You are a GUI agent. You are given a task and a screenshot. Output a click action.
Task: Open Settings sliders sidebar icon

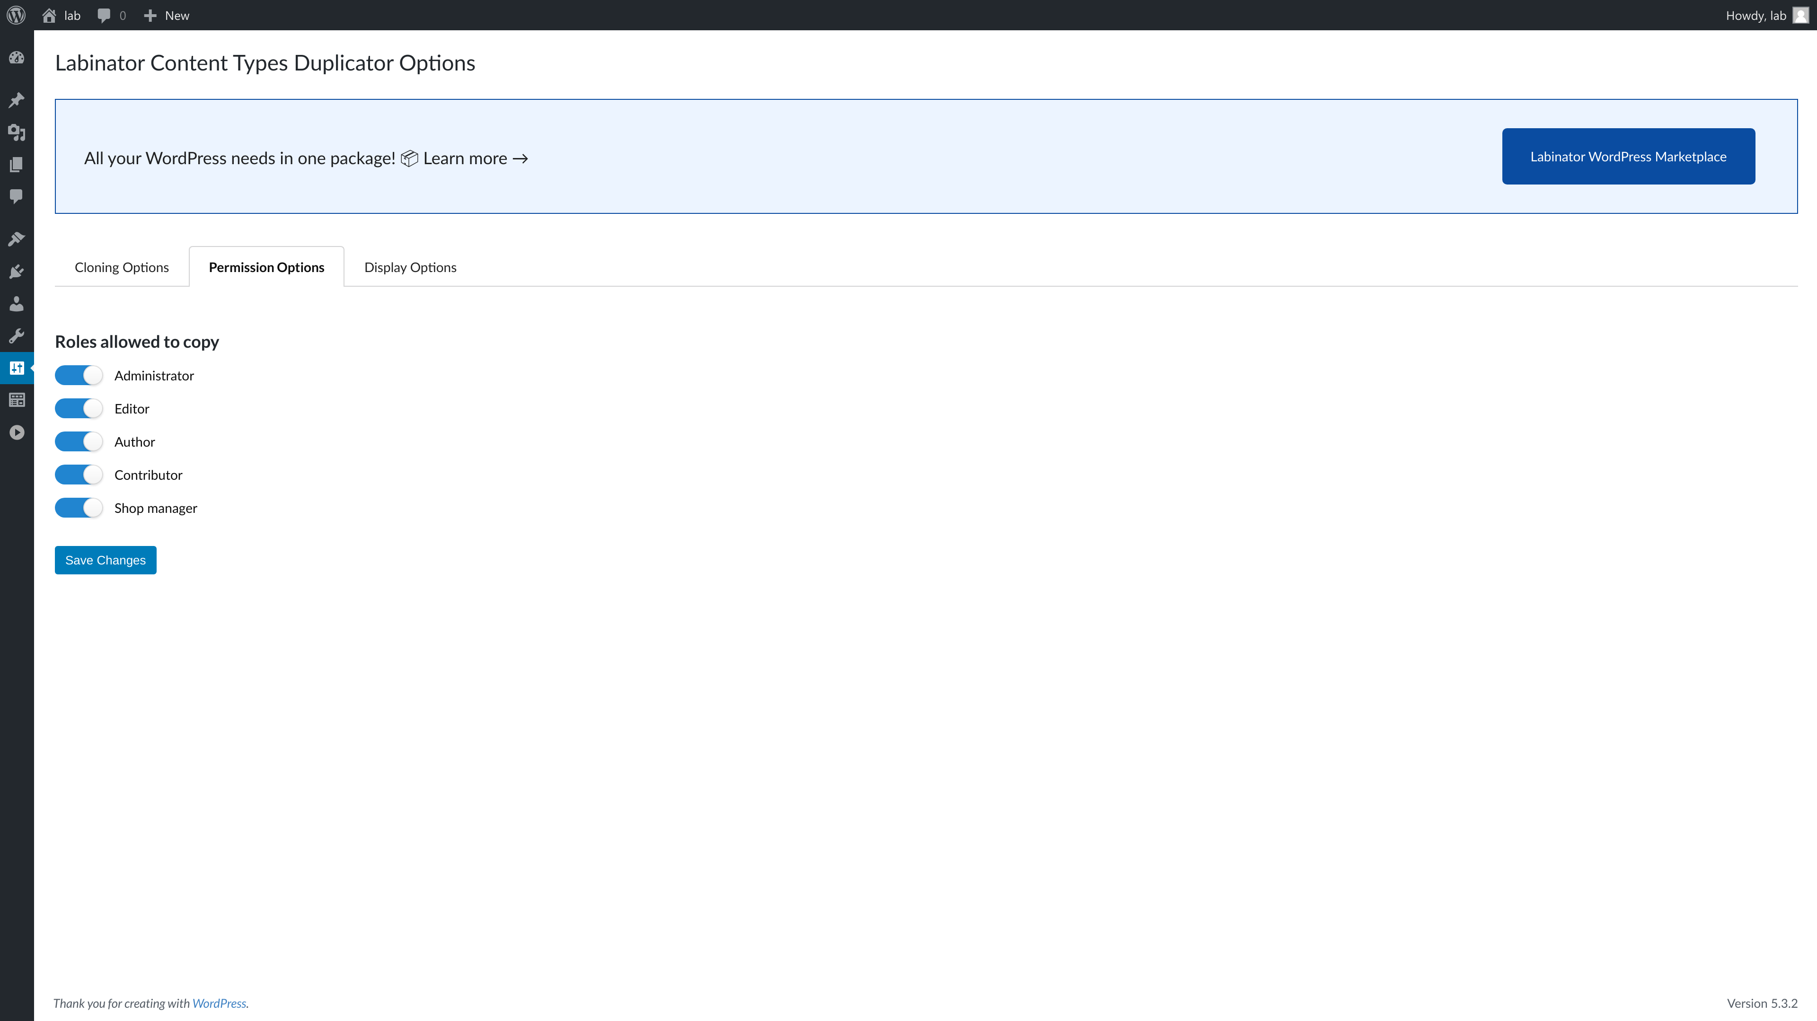(x=17, y=368)
